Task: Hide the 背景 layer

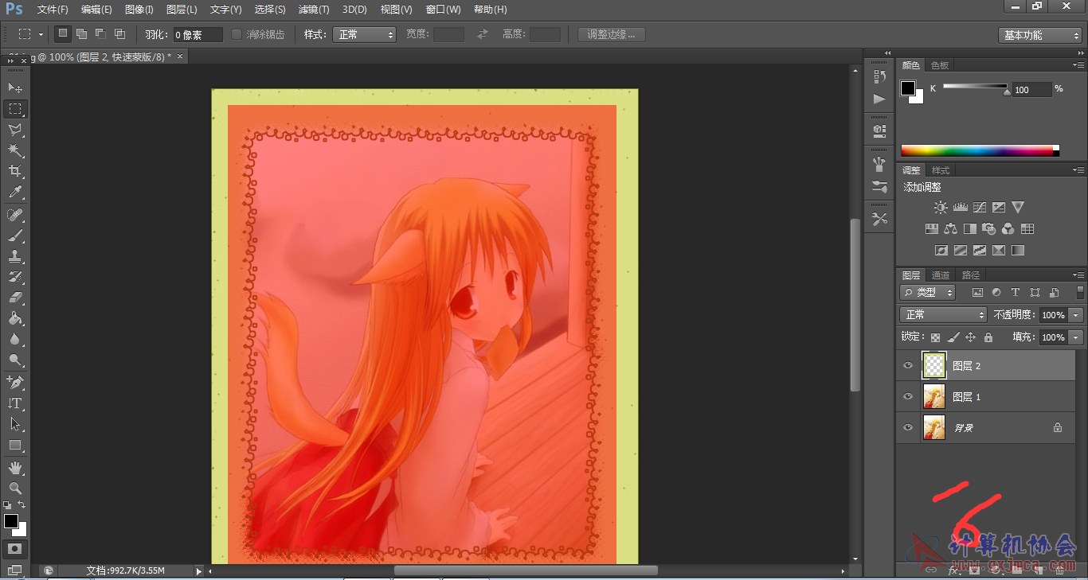Action: click(907, 428)
